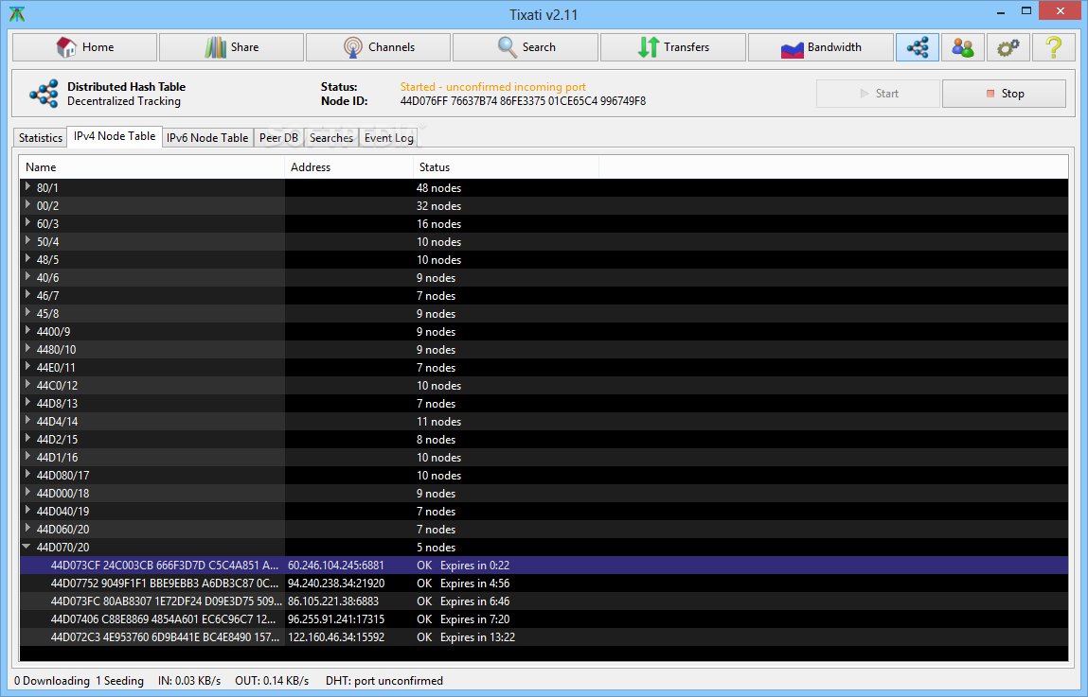Open the Searches tab
1088x697 pixels.
tap(331, 138)
